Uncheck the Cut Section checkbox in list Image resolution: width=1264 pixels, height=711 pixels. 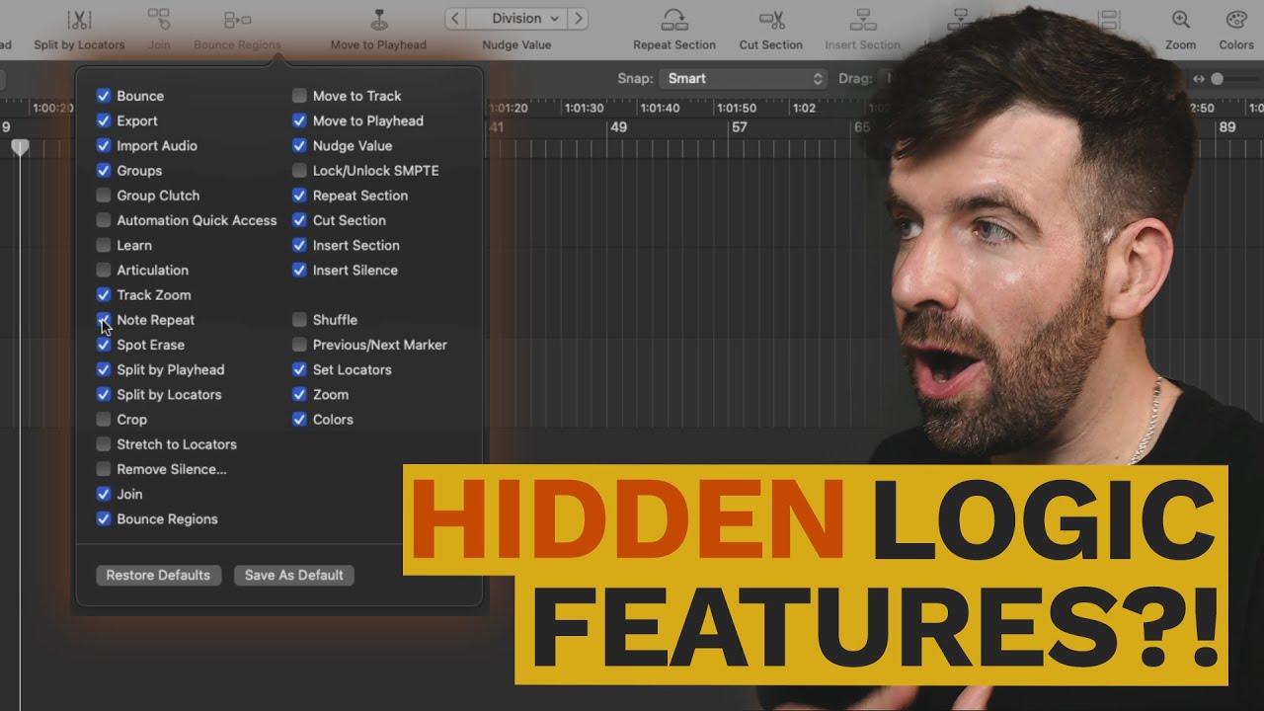(299, 220)
